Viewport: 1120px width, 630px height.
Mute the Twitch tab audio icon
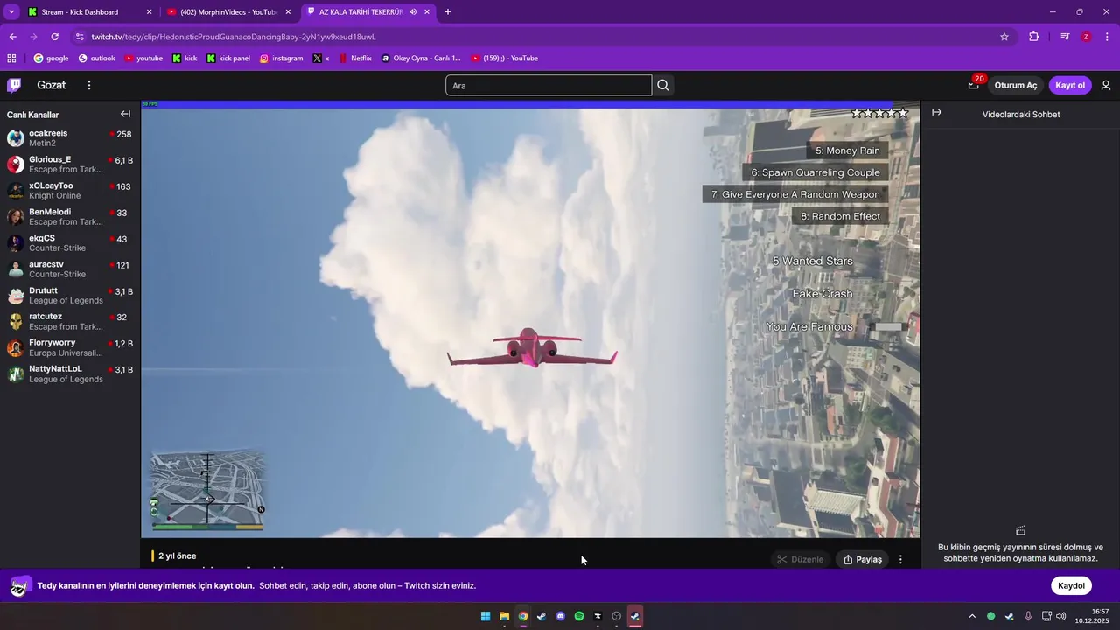point(412,12)
